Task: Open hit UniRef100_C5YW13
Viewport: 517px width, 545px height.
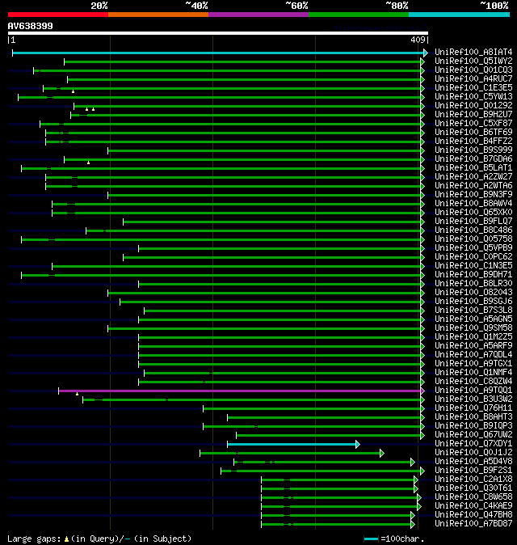Action: 473,96
